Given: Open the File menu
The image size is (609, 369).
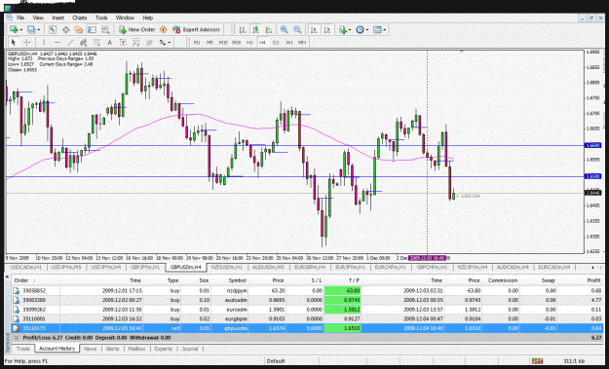Looking at the screenshot, I should [20, 18].
